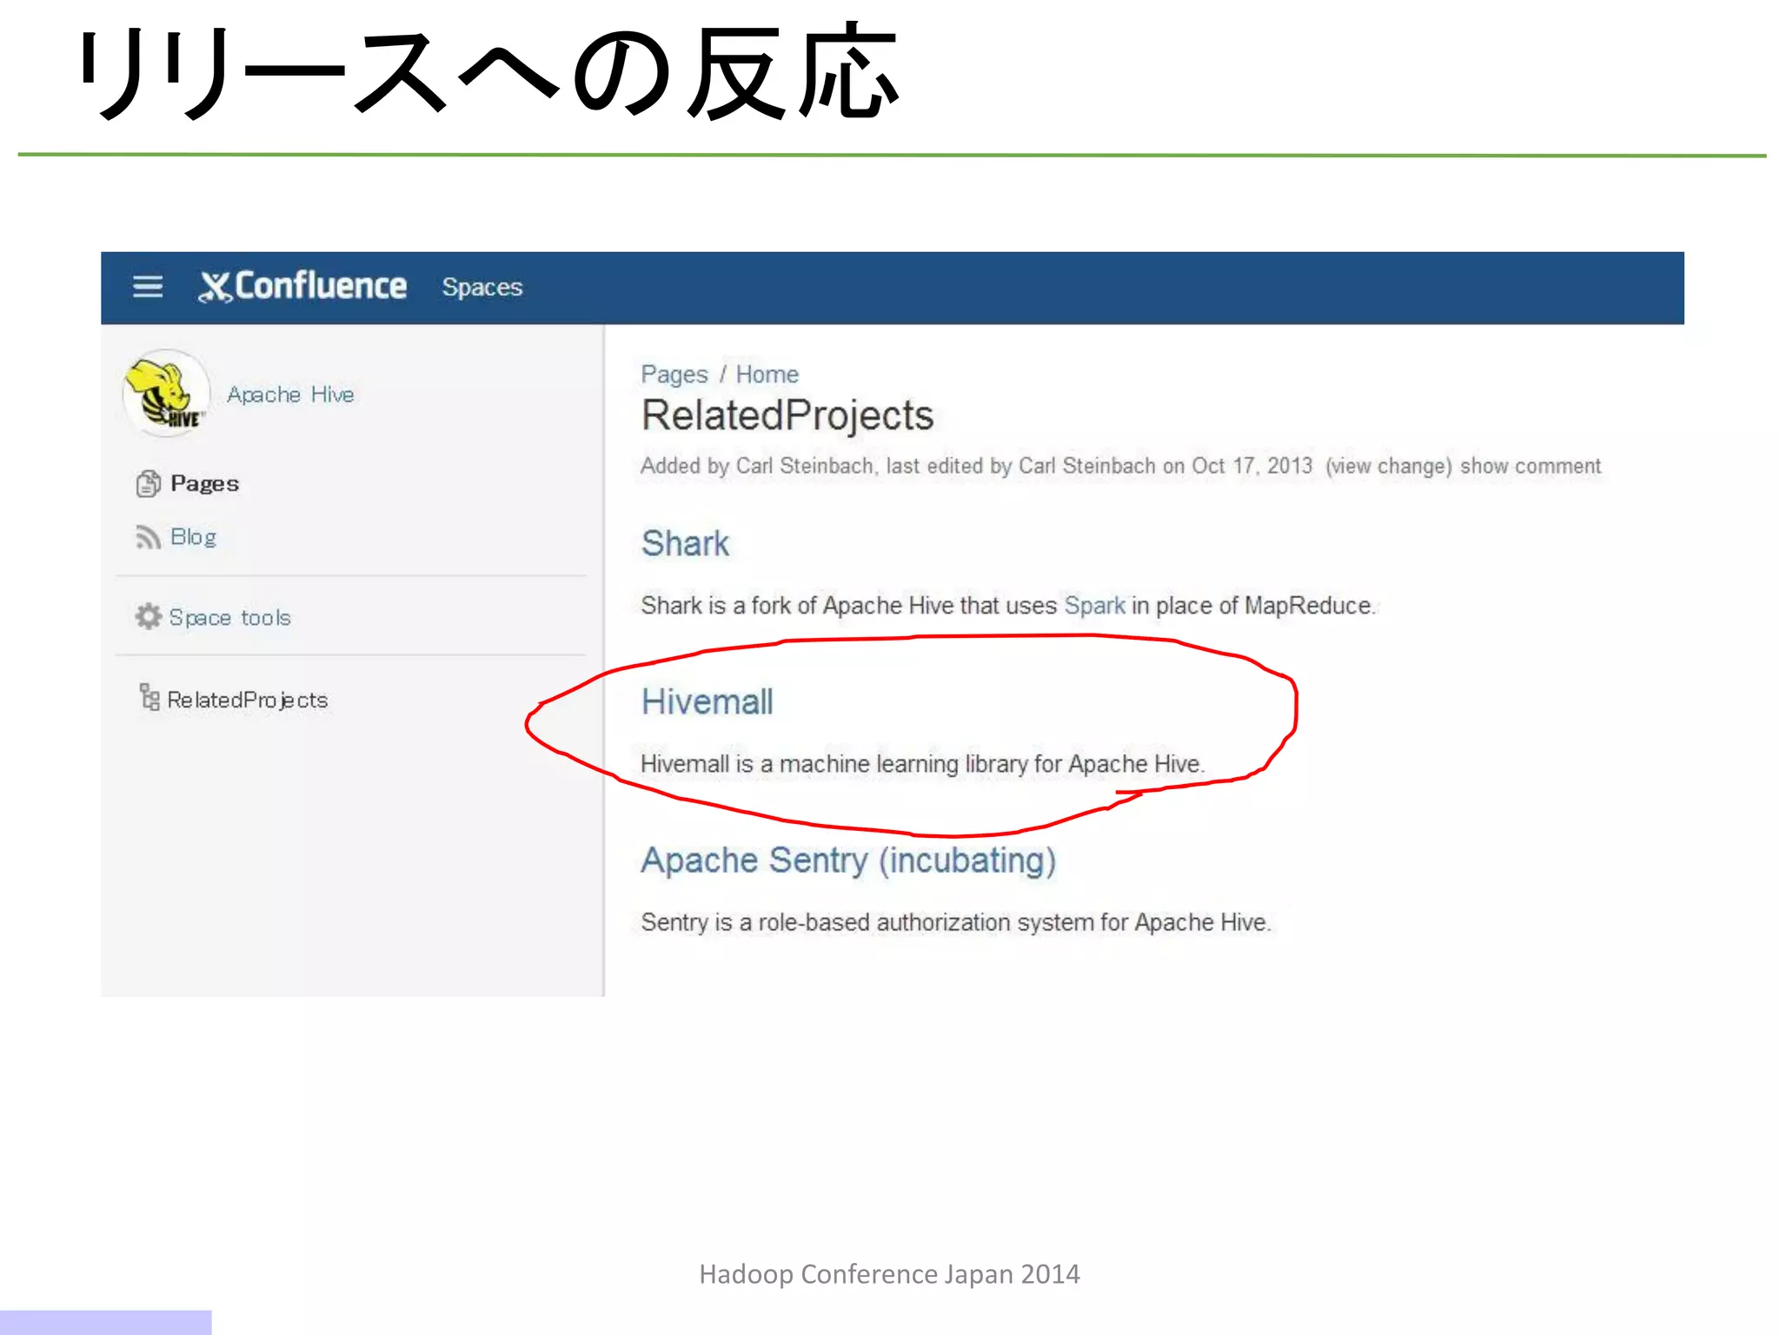
Task: Click the page tree icon beside RelatedProjects
Action: tap(149, 697)
